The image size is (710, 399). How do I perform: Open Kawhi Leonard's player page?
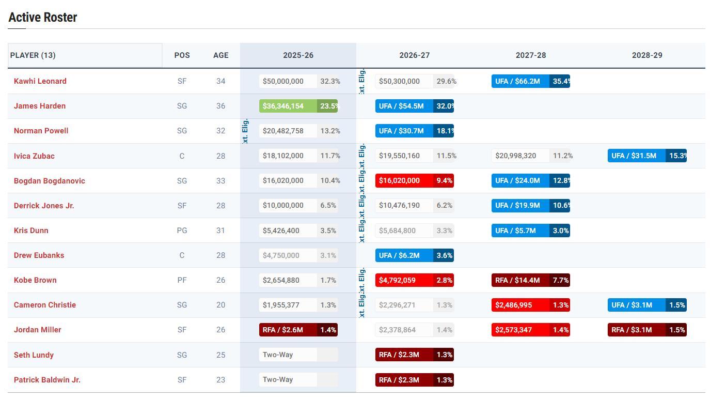pyautogui.click(x=40, y=81)
